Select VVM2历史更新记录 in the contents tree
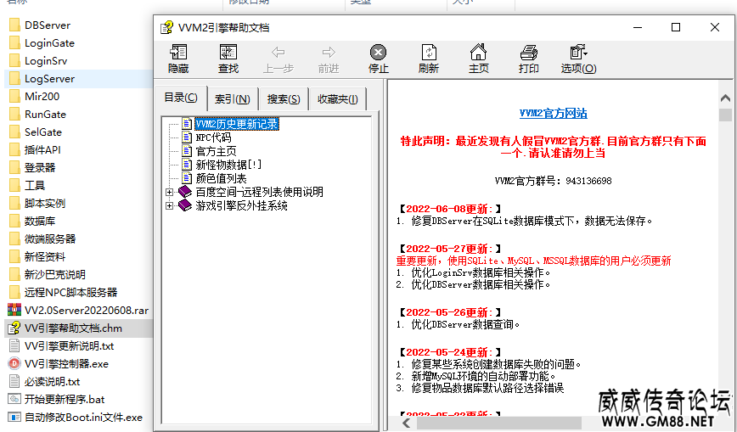The image size is (737, 432). 237,124
